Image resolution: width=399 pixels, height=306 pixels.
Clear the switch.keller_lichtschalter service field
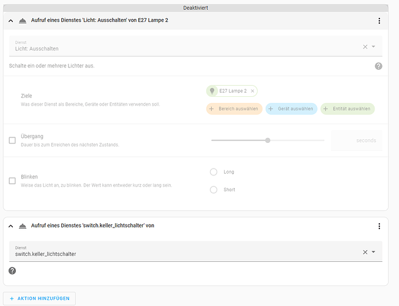(365, 252)
